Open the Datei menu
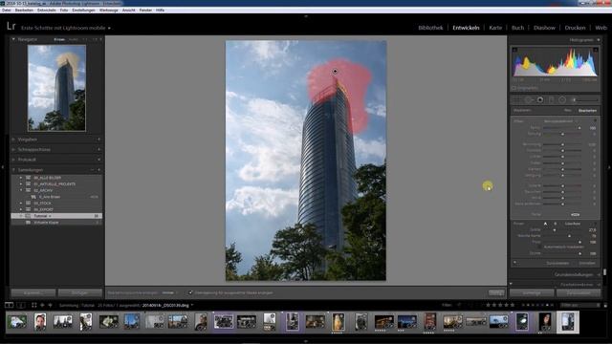This screenshot has width=612, height=344. (x=7, y=11)
